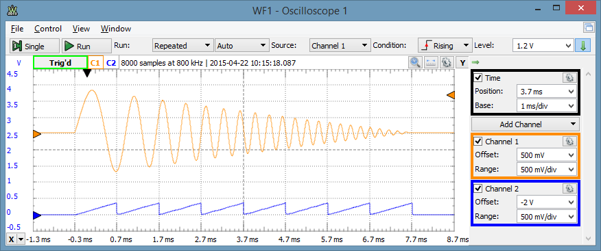601x251 pixels.
Task: Click the Single acquisition button
Action: point(34,46)
